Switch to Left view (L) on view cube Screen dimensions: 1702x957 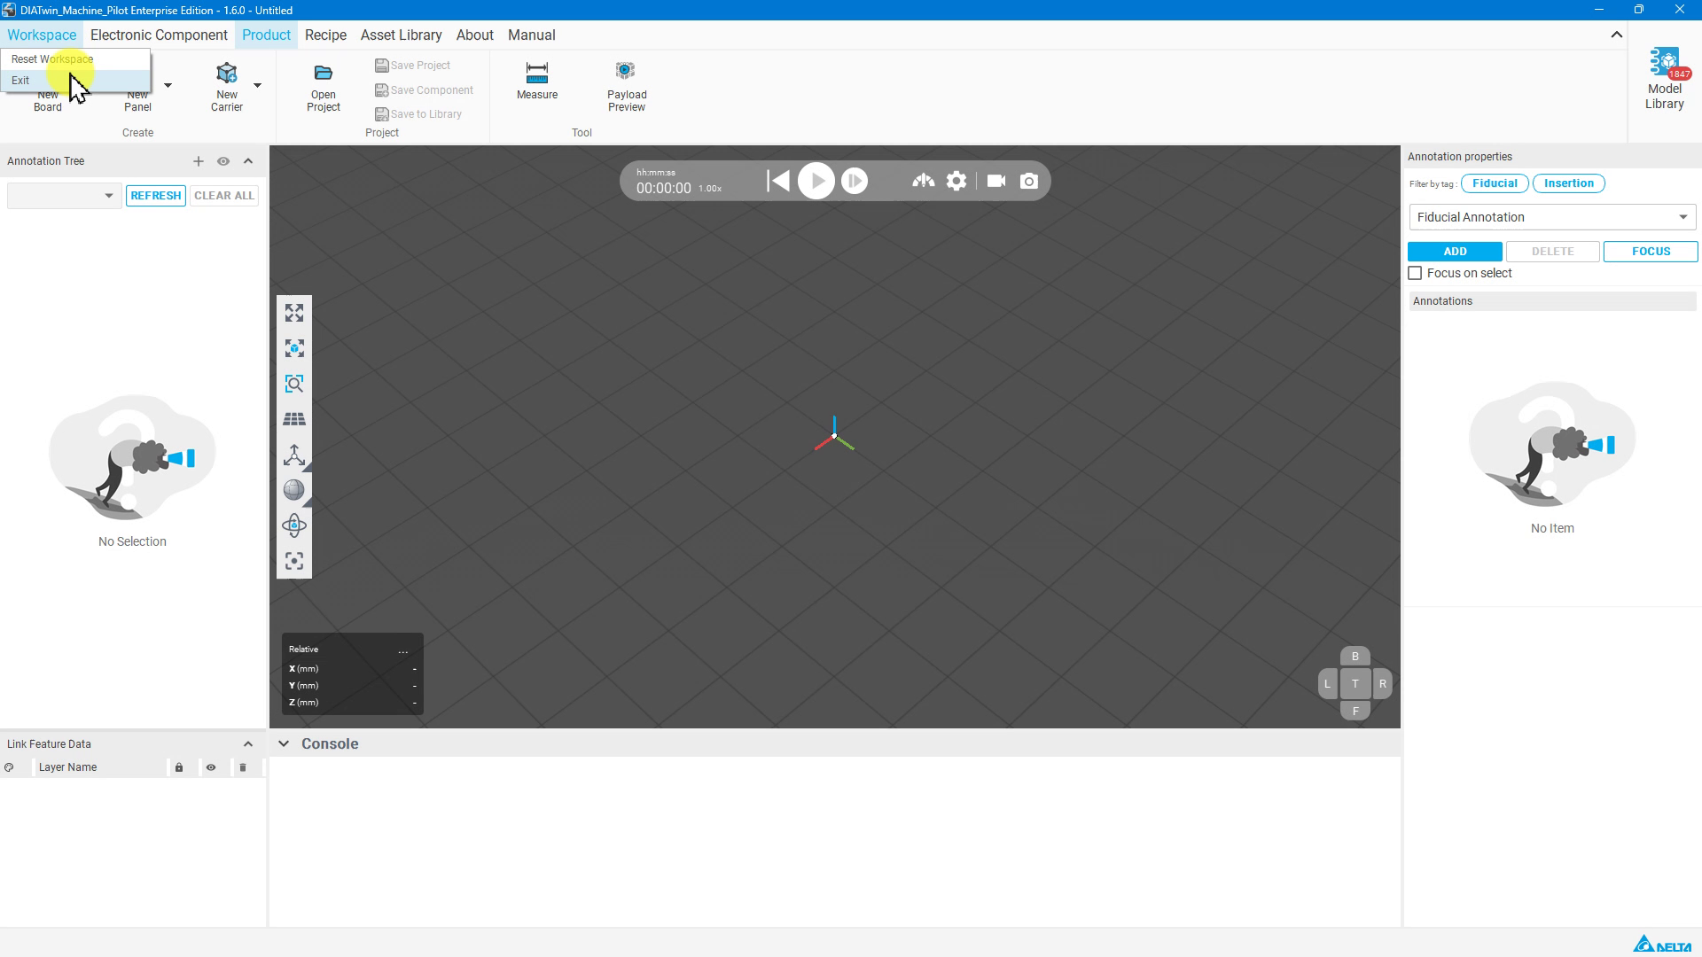1327,684
